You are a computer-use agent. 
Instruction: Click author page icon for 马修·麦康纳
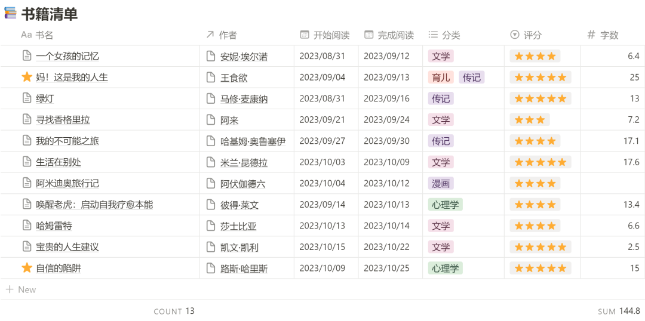[211, 98]
